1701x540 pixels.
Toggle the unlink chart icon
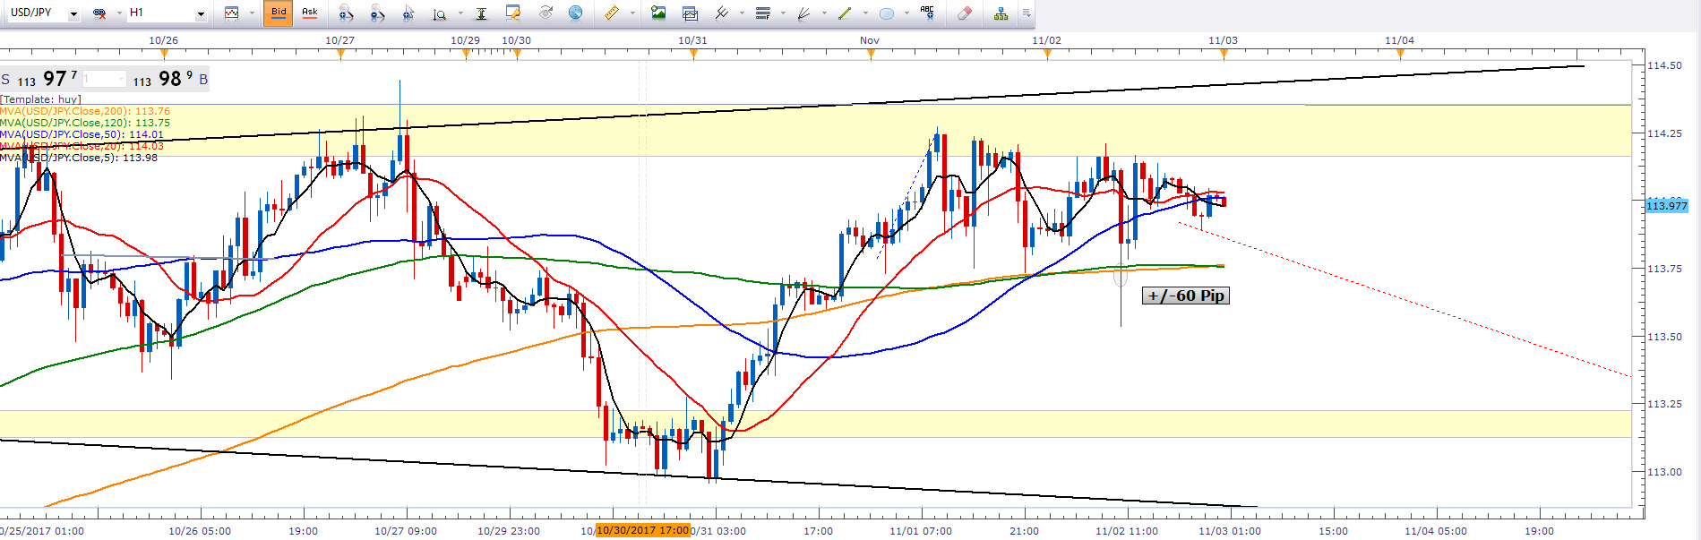pos(99,13)
